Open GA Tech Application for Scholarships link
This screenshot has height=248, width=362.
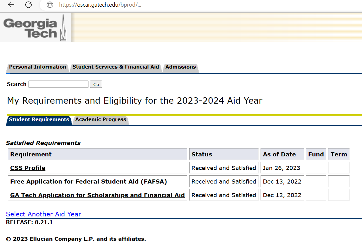[x=97, y=195]
